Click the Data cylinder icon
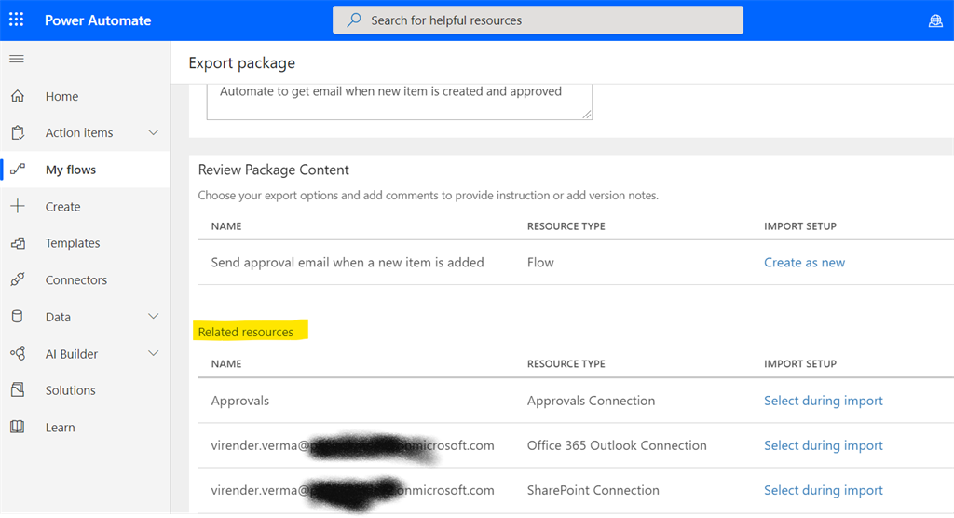954x518 pixels. 18,317
